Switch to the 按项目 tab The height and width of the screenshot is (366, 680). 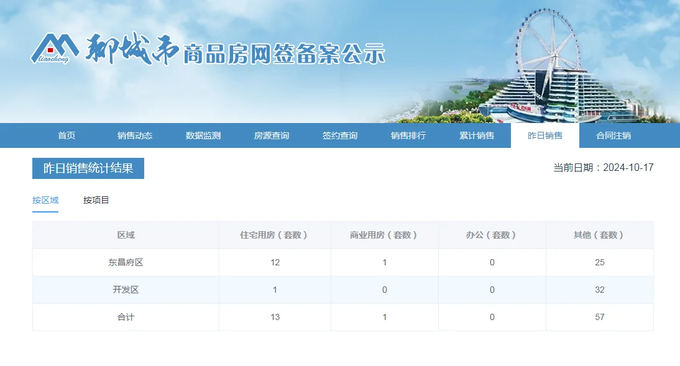click(x=96, y=200)
